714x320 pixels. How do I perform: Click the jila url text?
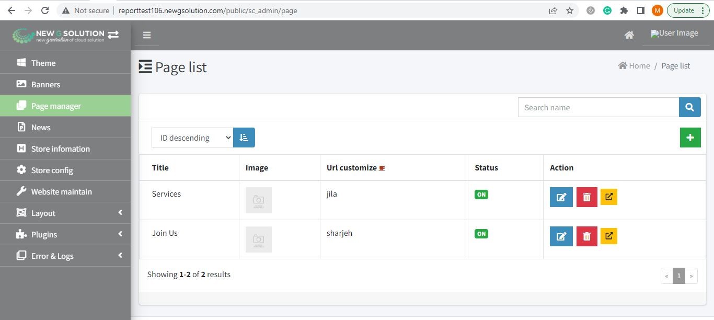pyautogui.click(x=332, y=194)
